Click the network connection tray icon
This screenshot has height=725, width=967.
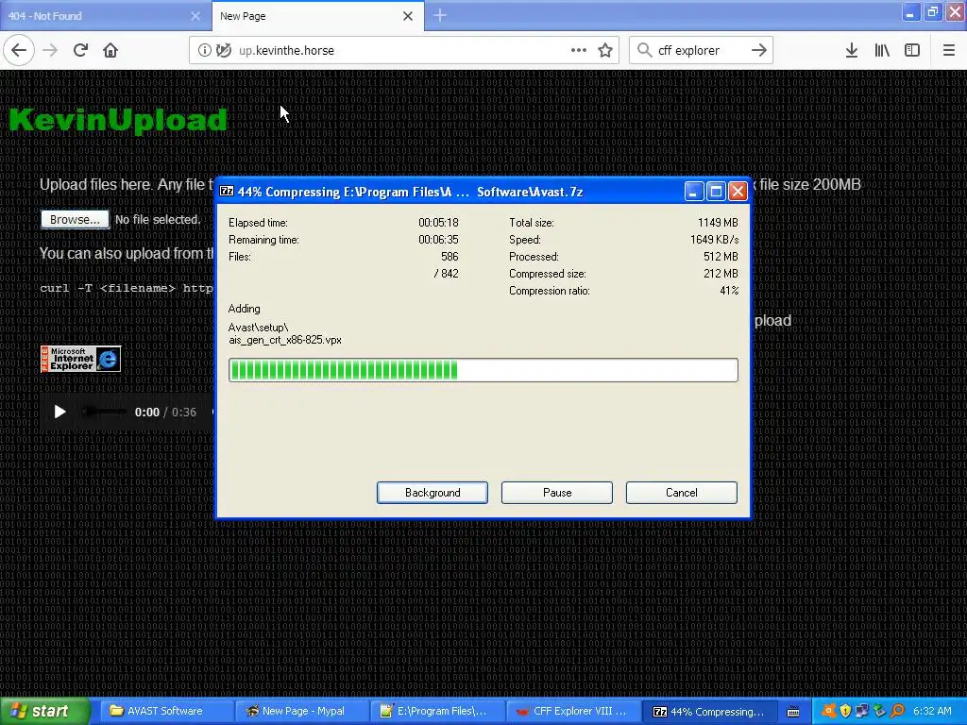pyautogui.click(x=862, y=711)
